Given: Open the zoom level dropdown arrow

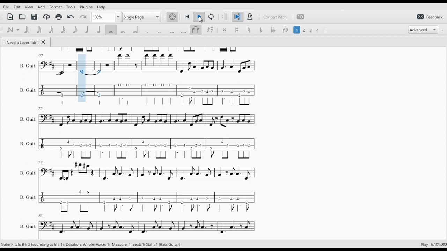Looking at the screenshot, I should [118, 17].
